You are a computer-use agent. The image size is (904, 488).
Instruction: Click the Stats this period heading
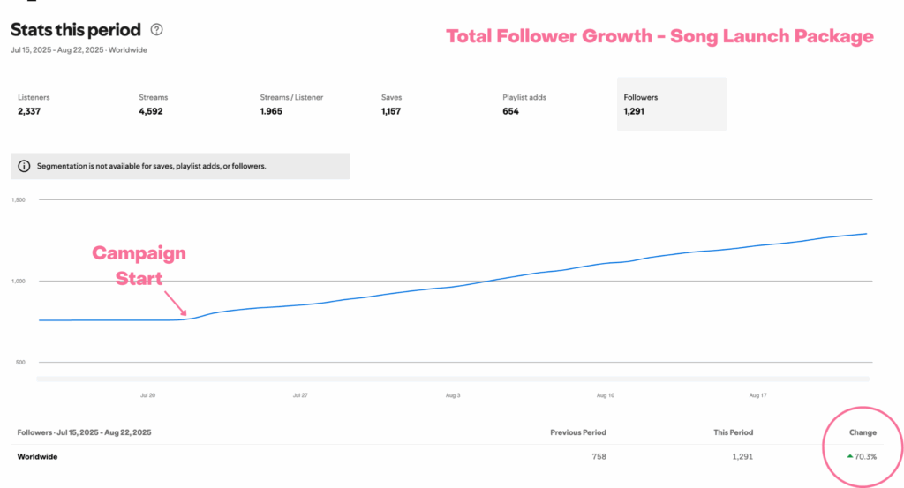click(x=75, y=29)
